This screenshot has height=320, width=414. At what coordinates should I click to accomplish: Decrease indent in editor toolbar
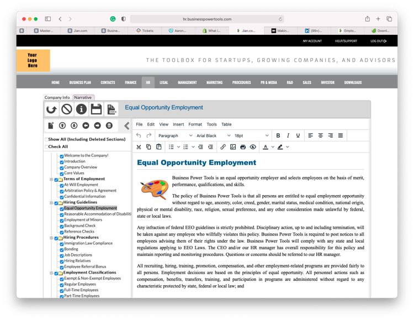[x=201, y=147]
